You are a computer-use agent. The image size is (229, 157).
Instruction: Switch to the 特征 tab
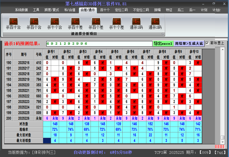[x=169, y=10]
